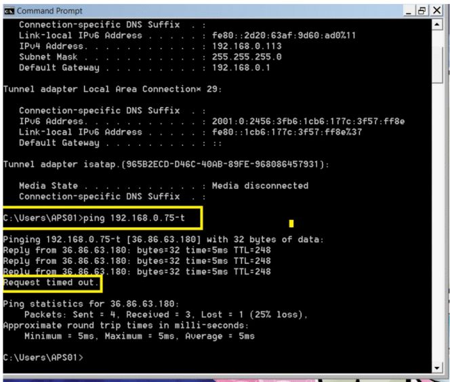This screenshot has width=450, height=382.
Task: Click Ping statistics for 36.86.63.180 line
Action: (91, 304)
